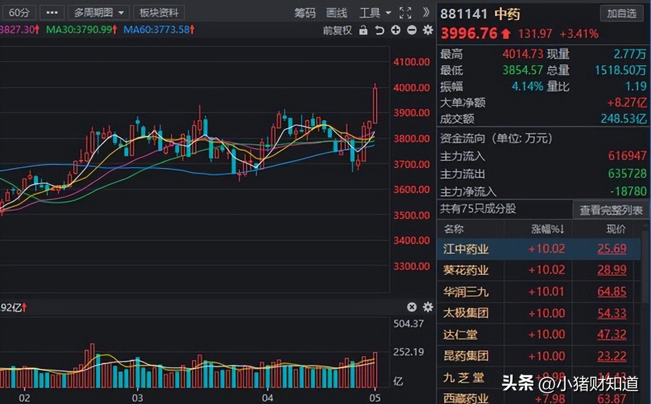Undo the last chart action
The image size is (651, 404).
pos(378,31)
